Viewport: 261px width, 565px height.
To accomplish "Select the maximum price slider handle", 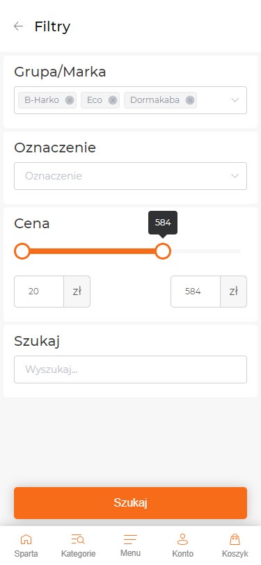I will tap(163, 251).
